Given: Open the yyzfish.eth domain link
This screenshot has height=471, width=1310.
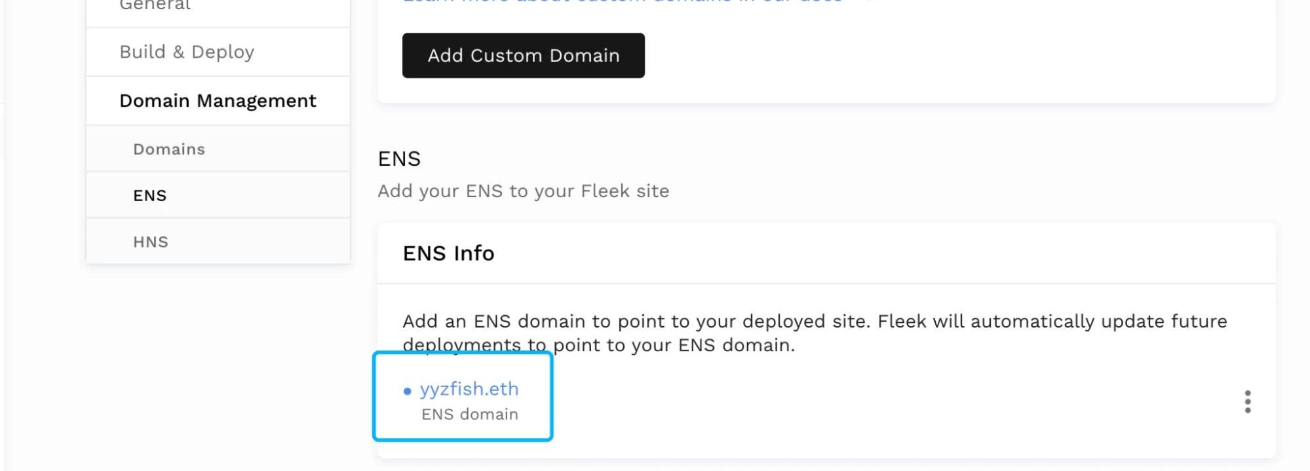Looking at the screenshot, I should [469, 389].
